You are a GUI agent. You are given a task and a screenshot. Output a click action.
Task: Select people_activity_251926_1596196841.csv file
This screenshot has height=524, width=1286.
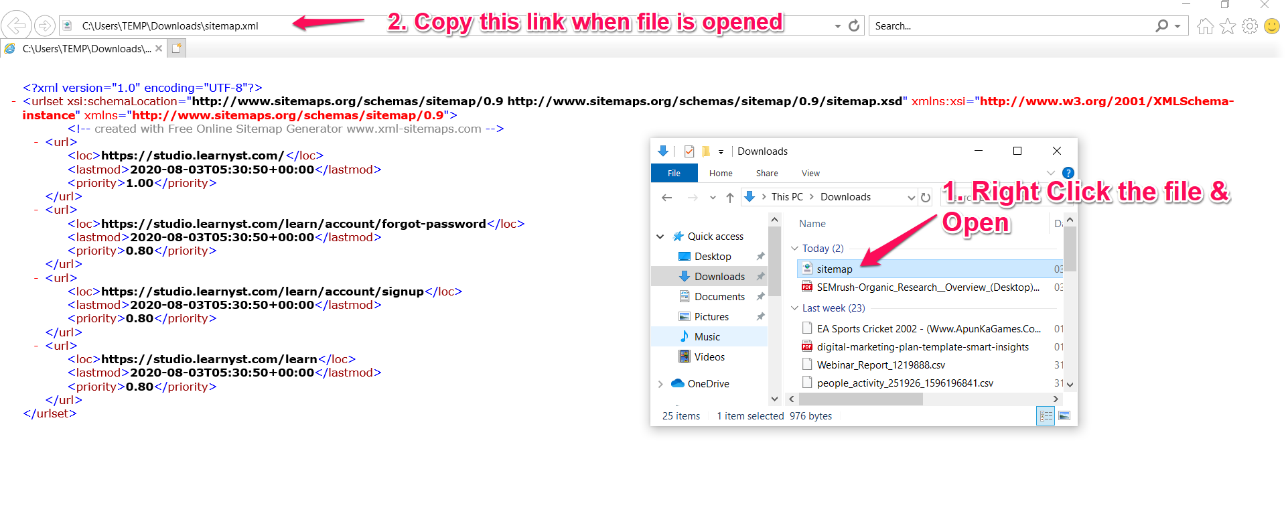pos(905,383)
